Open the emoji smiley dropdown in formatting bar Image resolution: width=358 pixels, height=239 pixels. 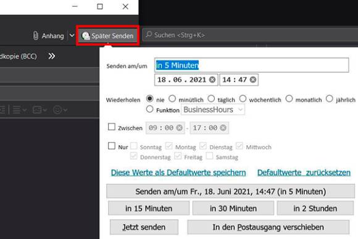(x=60, y=110)
